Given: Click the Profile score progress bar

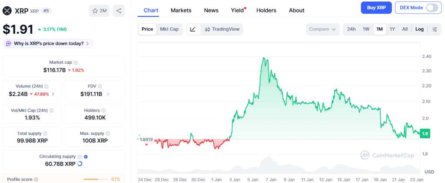Looking at the screenshot, I should (x=96, y=179).
